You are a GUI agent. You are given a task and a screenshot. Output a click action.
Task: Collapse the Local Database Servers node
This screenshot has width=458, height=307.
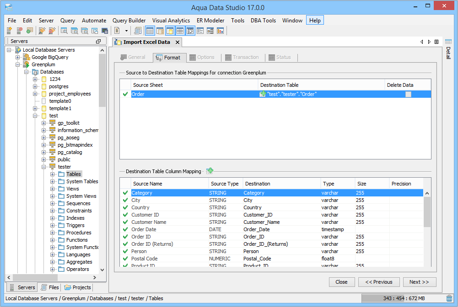pos(9,50)
